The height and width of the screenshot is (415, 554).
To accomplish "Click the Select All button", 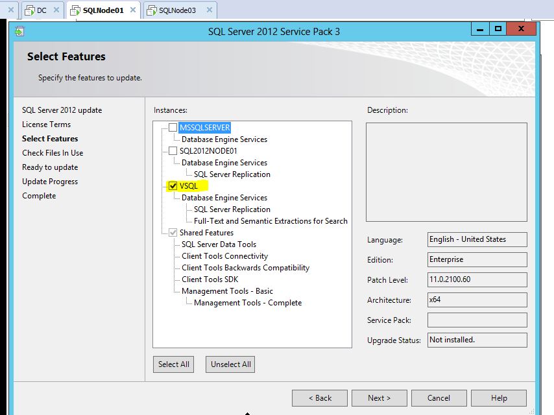I will [173, 364].
